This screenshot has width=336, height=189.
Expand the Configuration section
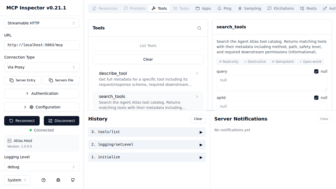41,107
